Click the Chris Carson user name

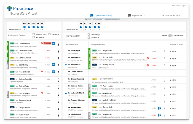coord(176,6)
